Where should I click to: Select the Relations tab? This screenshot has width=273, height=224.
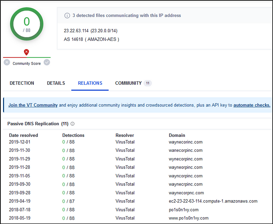[90, 83]
